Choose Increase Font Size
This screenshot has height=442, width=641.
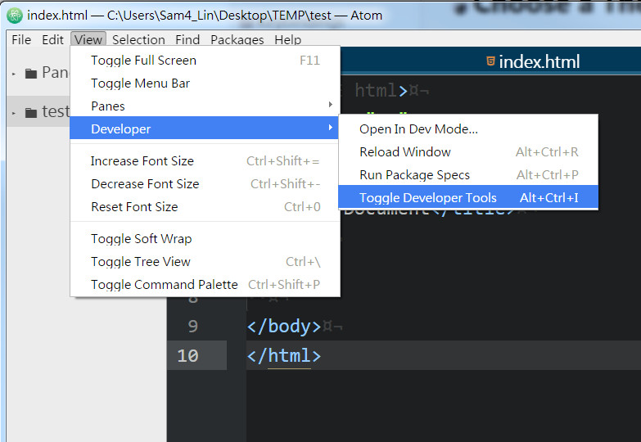(x=205, y=161)
